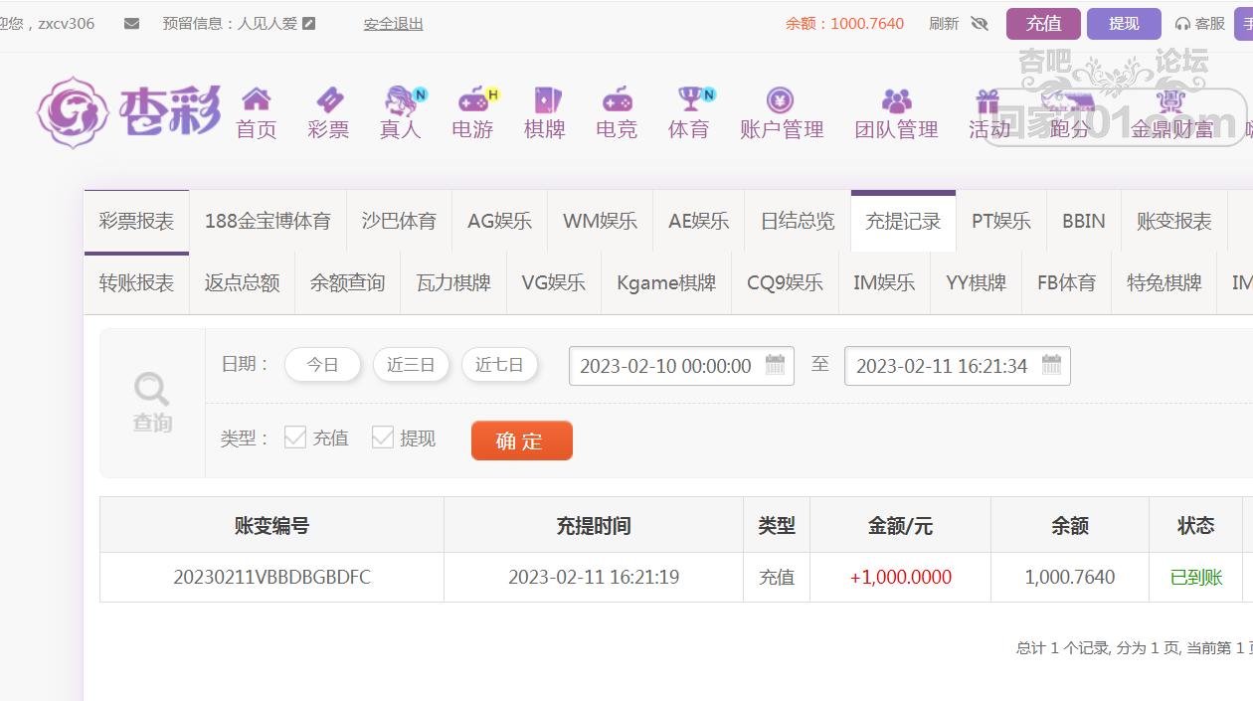
Task: Switch to the 沙巴体育 tab
Action: point(399,222)
